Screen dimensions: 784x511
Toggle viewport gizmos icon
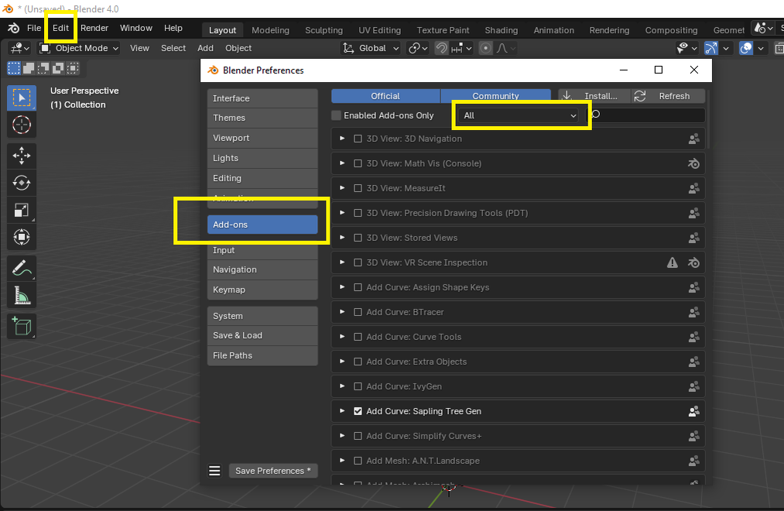[710, 48]
